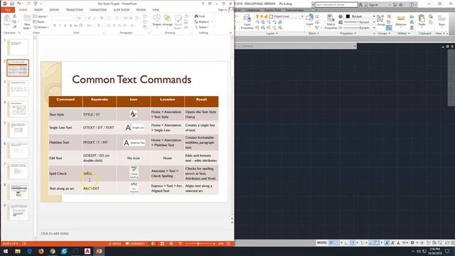Select slide 8 thumbnail in PowerPoint panel
This screenshot has height=256, width=455.
pos(18,191)
